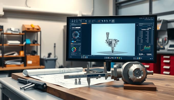
Task: Click the yellow round icon beside the X icon
Action: coord(140,58)
